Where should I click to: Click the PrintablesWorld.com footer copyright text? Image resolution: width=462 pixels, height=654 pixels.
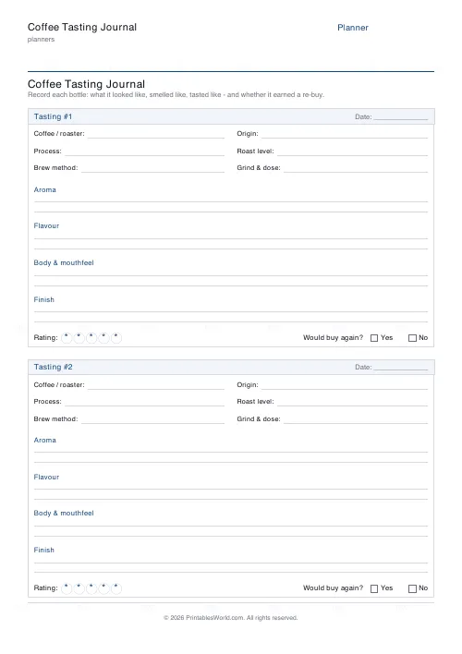(x=230, y=618)
